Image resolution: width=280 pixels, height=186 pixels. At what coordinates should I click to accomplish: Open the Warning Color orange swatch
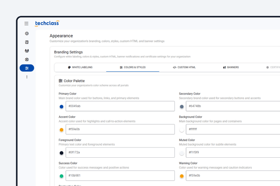click(182, 176)
